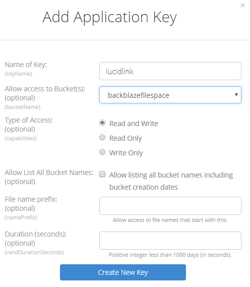The width and height of the screenshot is (250, 287).
Task: Close the Add Application Key dialog
Action: coord(242,6)
